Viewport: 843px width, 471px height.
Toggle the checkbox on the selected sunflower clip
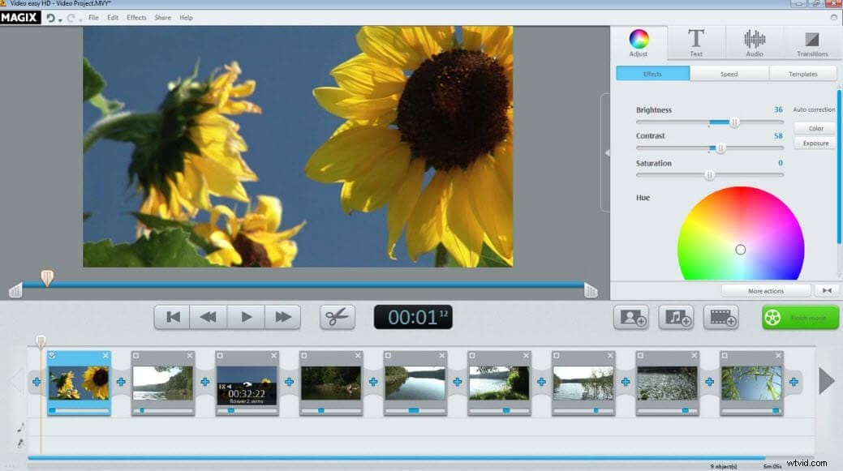[x=52, y=355]
